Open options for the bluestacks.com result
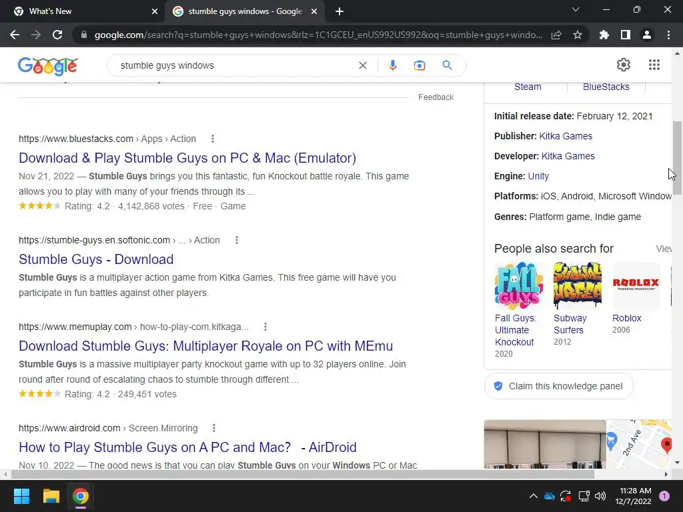Image resolution: width=683 pixels, height=512 pixels. pos(213,139)
